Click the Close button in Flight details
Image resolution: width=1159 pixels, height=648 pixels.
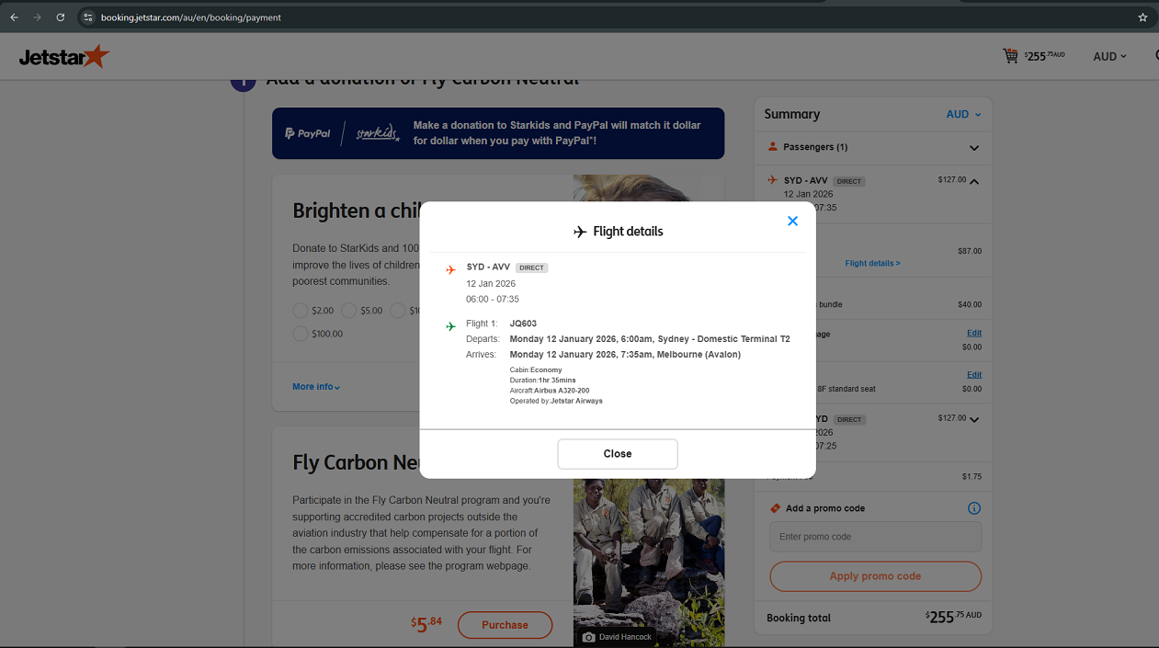618,454
